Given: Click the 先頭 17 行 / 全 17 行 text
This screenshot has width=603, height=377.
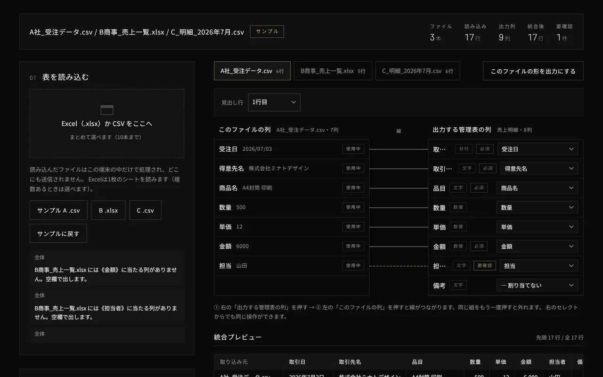Looking at the screenshot, I should pyautogui.click(x=560, y=337).
